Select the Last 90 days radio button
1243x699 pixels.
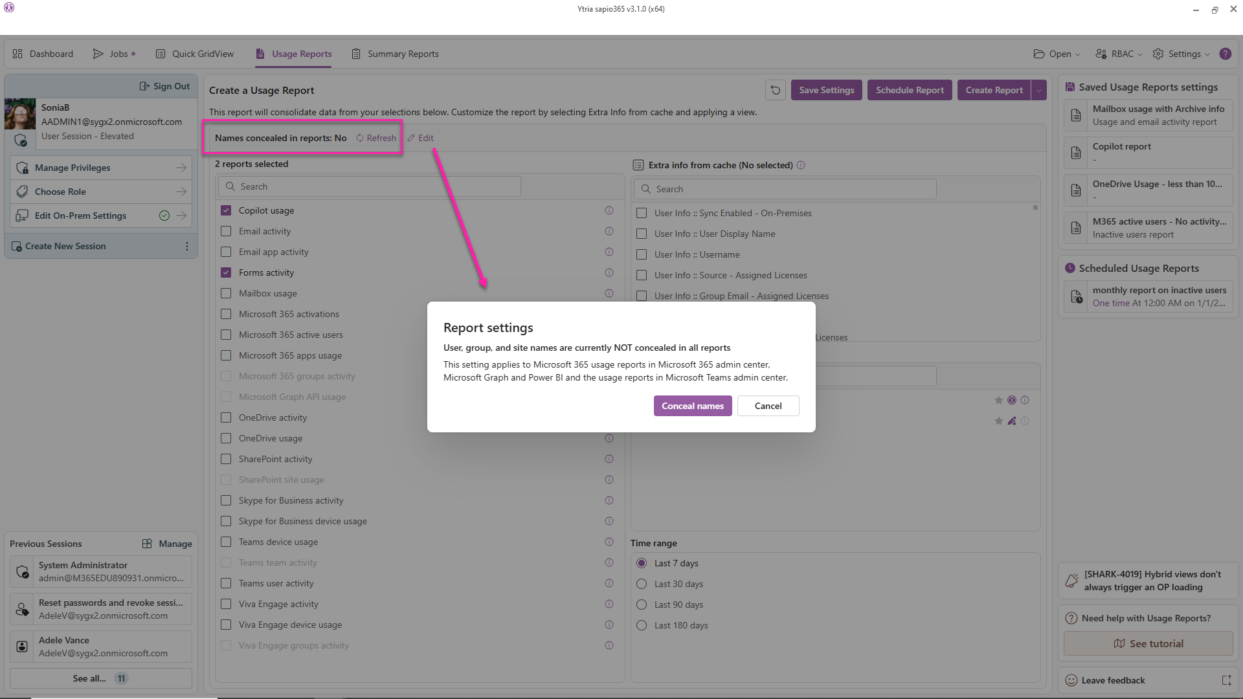click(x=642, y=605)
